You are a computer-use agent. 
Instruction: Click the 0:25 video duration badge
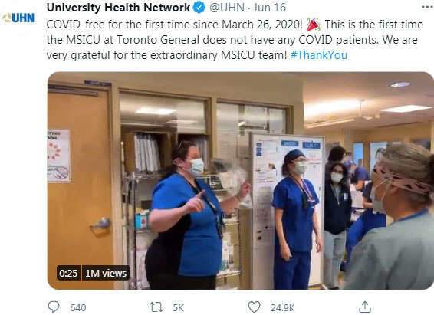coord(68,273)
